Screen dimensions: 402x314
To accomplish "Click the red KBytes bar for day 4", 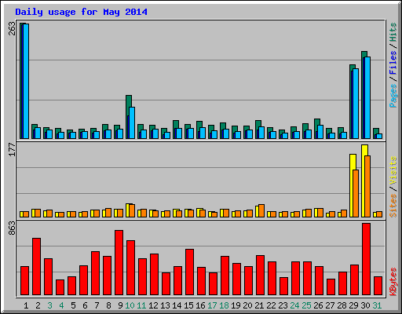I will click(x=60, y=287).
